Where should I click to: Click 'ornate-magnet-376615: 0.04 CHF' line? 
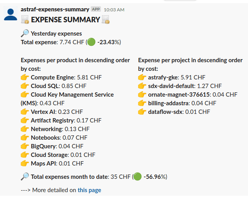click(x=193, y=95)
